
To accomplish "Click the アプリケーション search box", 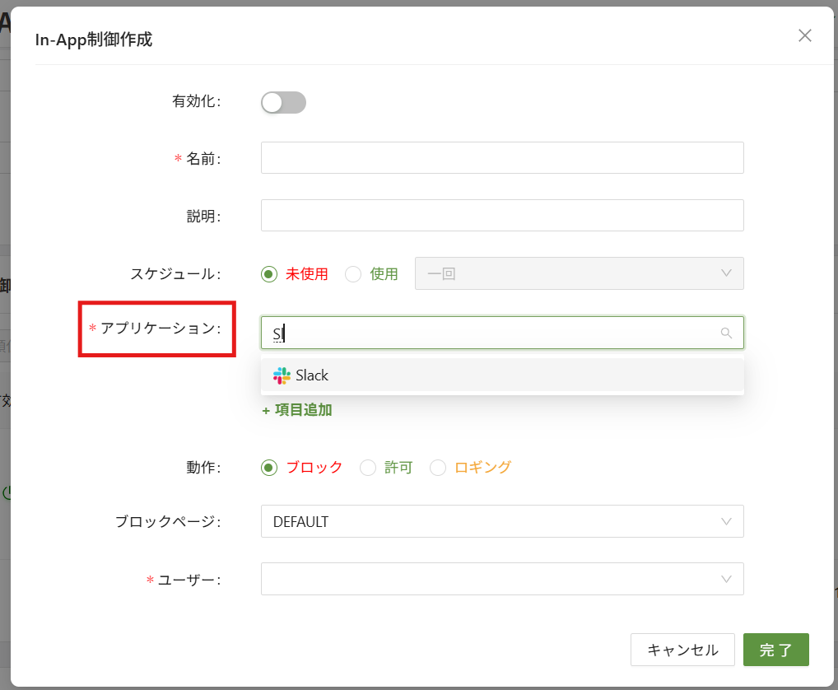I will [x=494, y=333].
